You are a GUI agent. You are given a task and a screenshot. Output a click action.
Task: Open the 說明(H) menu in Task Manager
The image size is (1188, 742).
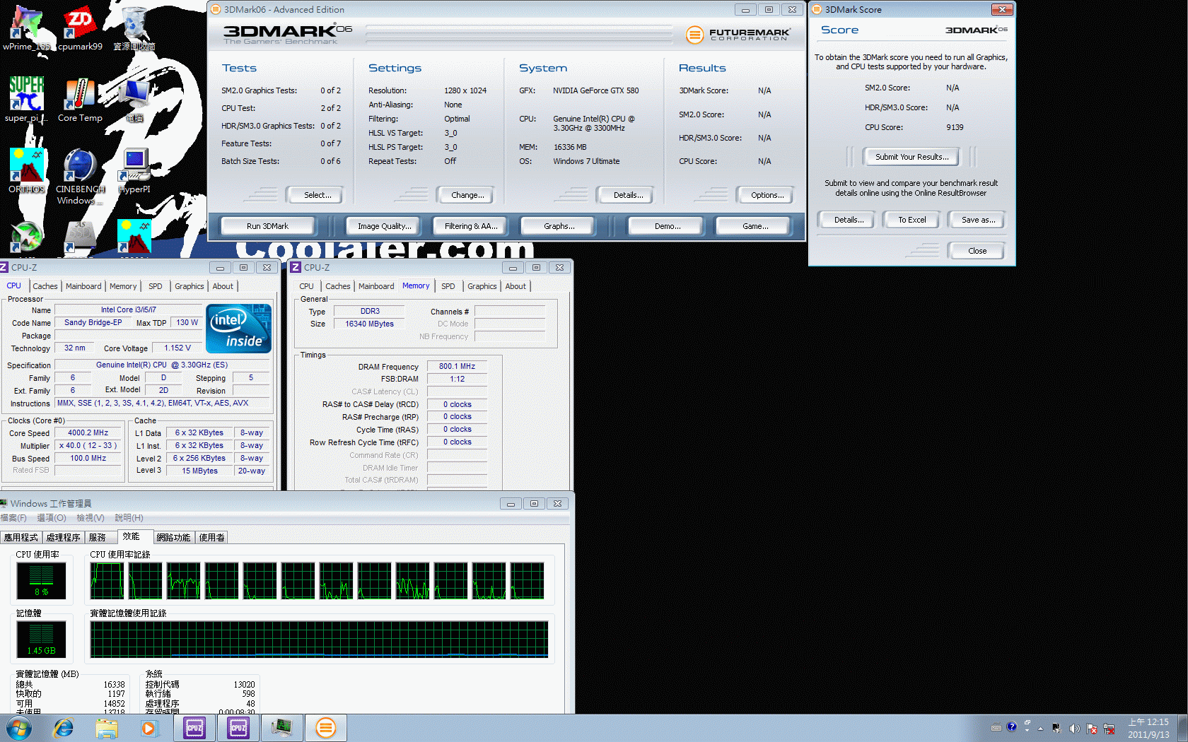point(129,518)
